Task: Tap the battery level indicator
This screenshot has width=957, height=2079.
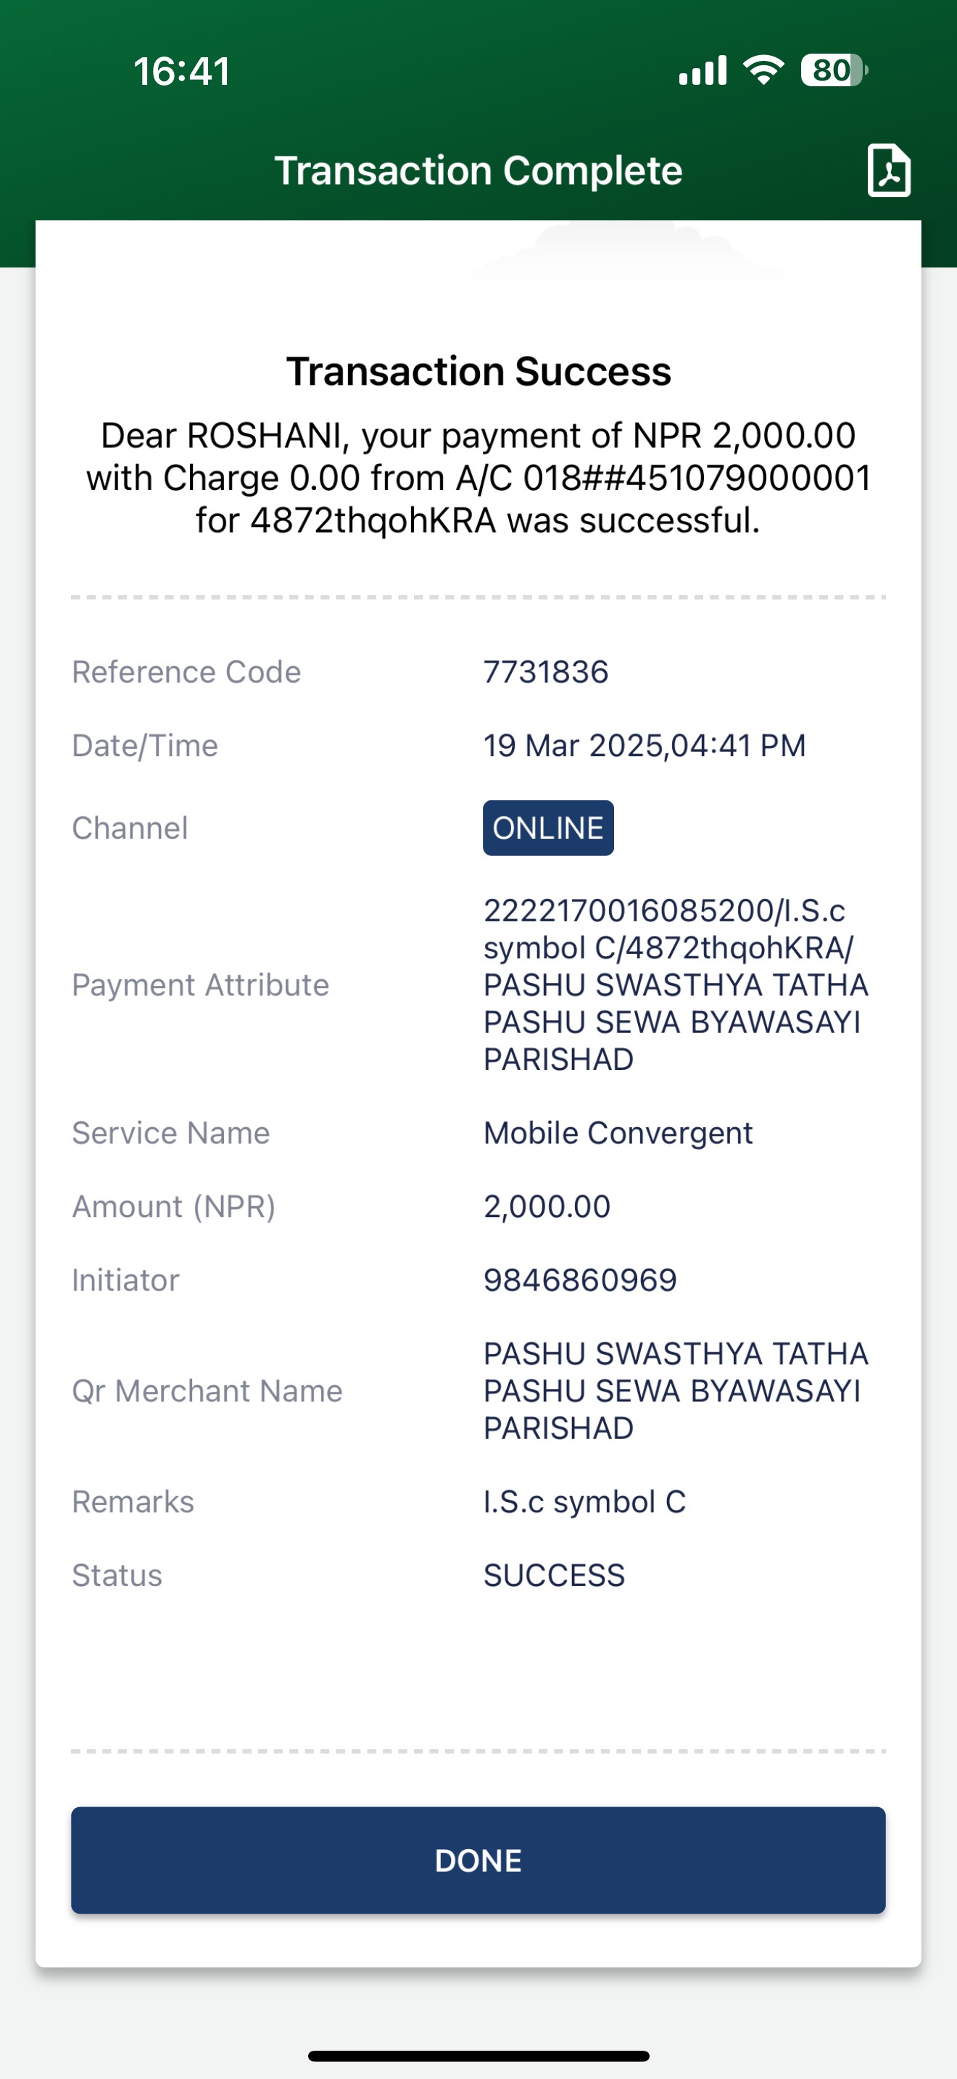Action: (x=834, y=70)
